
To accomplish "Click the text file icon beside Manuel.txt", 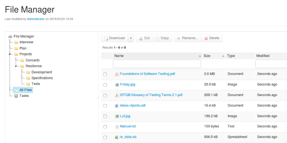I will point(117,127).
